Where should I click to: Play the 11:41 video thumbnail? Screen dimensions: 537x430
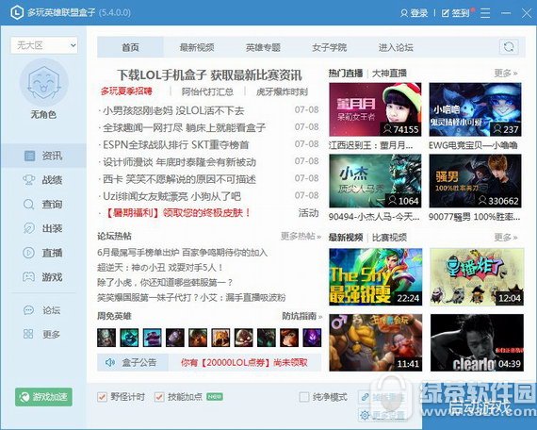(x=375, y=342)
